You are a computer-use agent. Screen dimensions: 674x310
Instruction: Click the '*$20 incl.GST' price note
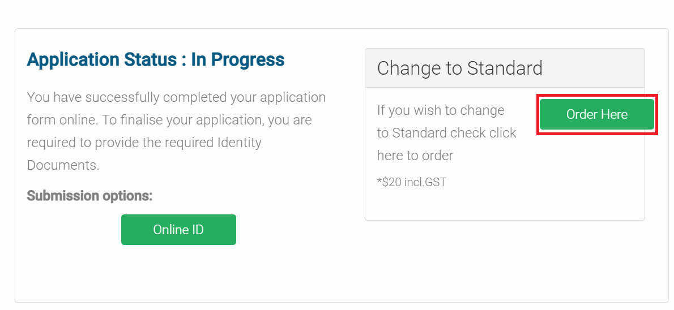pyautogui.click(x=412, y=182)
